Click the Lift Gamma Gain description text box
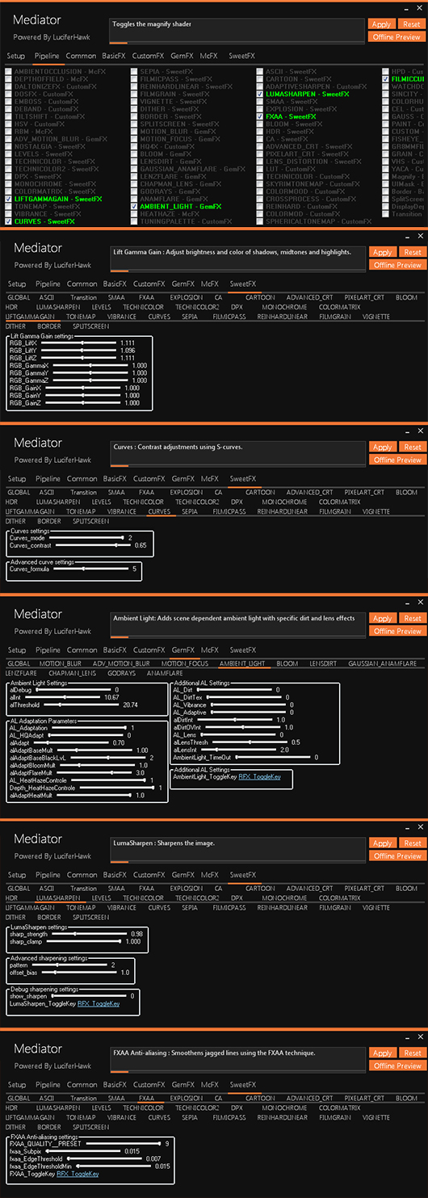This screenshot has height=1198, width=428. (x=238, y=259)
